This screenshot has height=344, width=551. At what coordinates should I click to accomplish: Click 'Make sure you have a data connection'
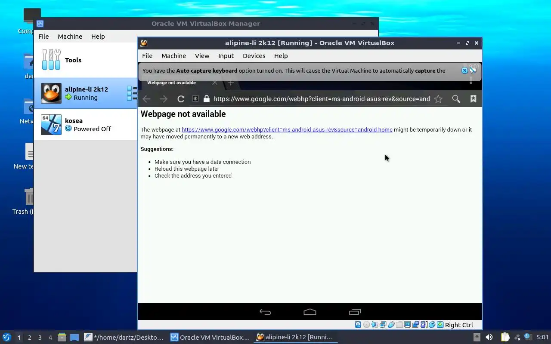click(202, 162)
